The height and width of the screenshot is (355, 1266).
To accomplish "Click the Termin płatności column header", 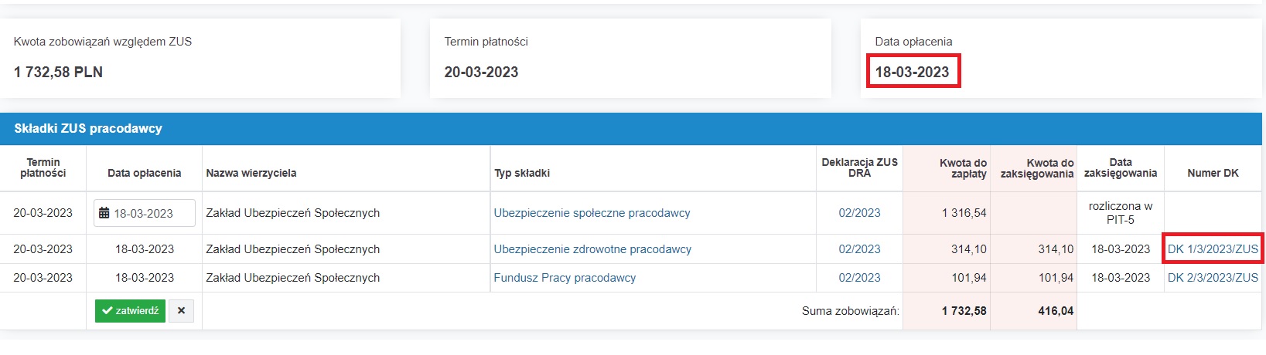I will click(43, 167).
